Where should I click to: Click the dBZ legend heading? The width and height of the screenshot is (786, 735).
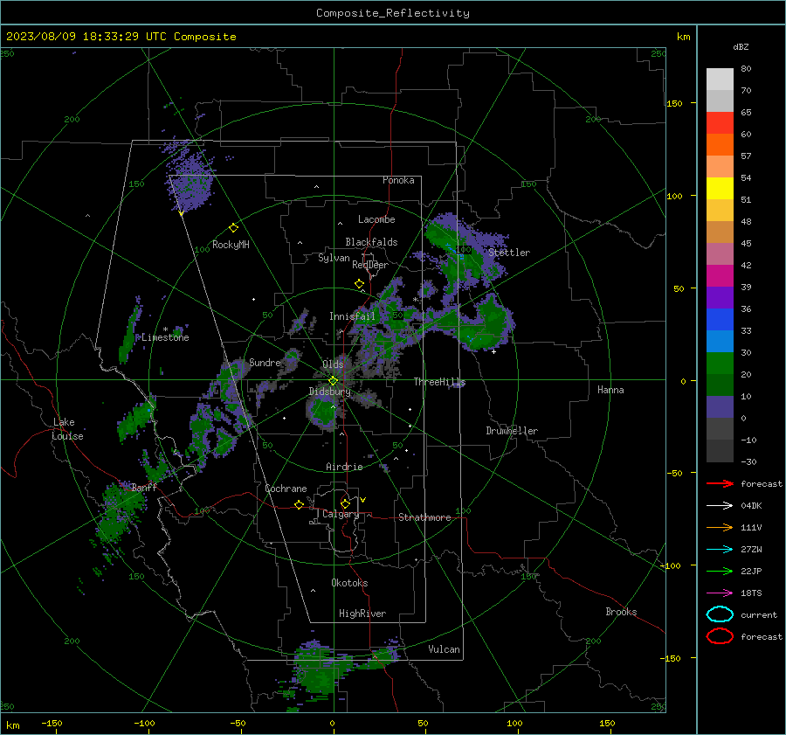pyautogui.click(x=741, y=46)
